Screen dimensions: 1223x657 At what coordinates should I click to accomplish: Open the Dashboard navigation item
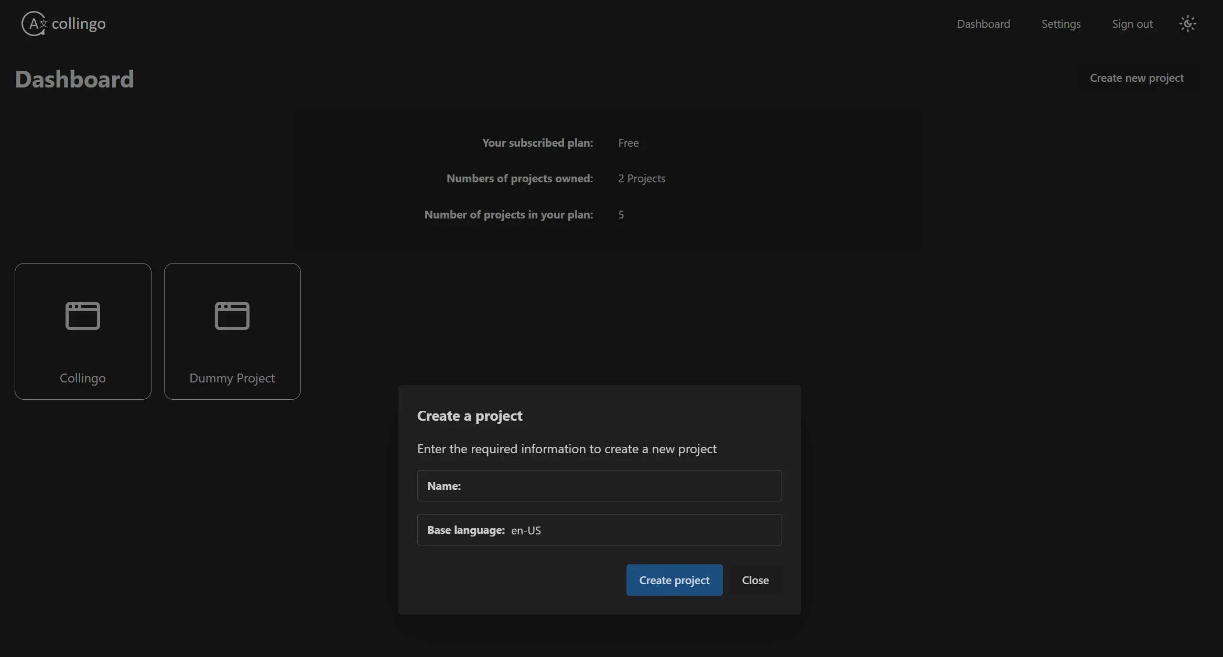coord(983,24)
